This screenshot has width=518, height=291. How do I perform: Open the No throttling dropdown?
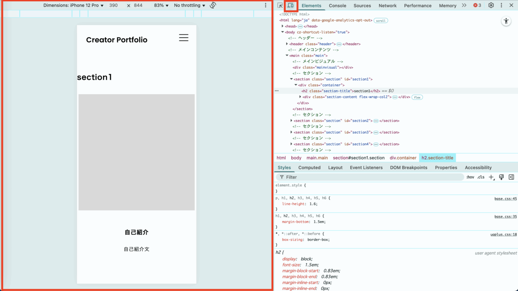pyautogui.click(x=189, y=6)
